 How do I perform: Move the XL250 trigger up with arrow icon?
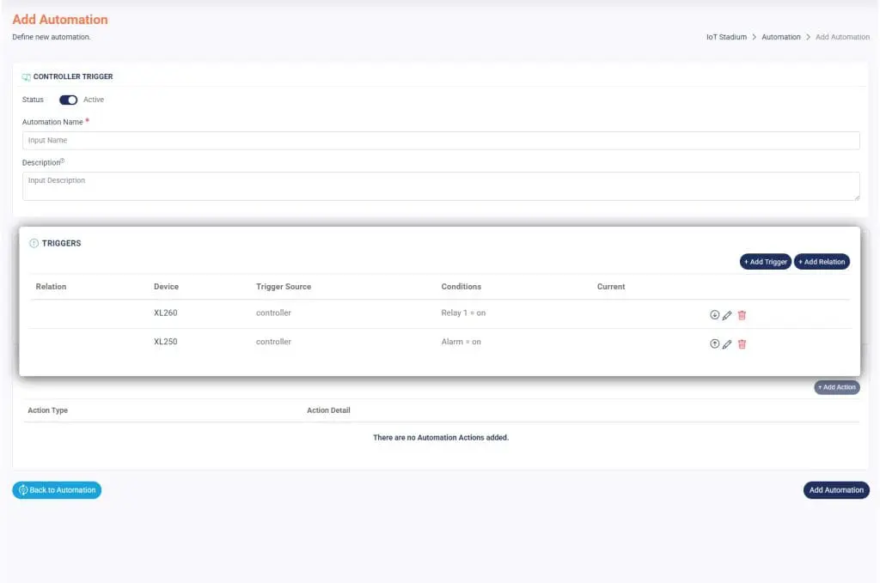[x=714, y=343]
